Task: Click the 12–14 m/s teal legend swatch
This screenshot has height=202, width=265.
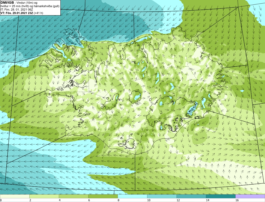Action: [191, 196]
